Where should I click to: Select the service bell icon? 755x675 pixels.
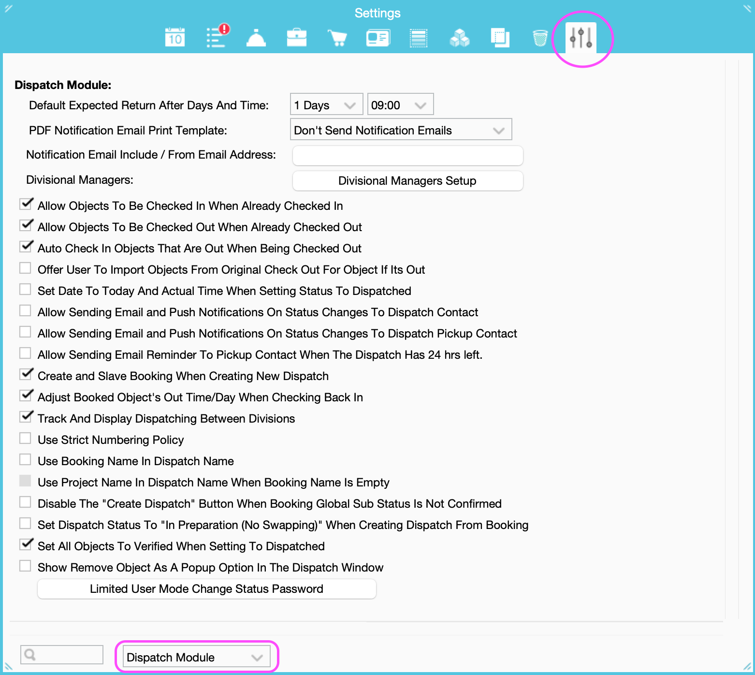pos(256,37)
